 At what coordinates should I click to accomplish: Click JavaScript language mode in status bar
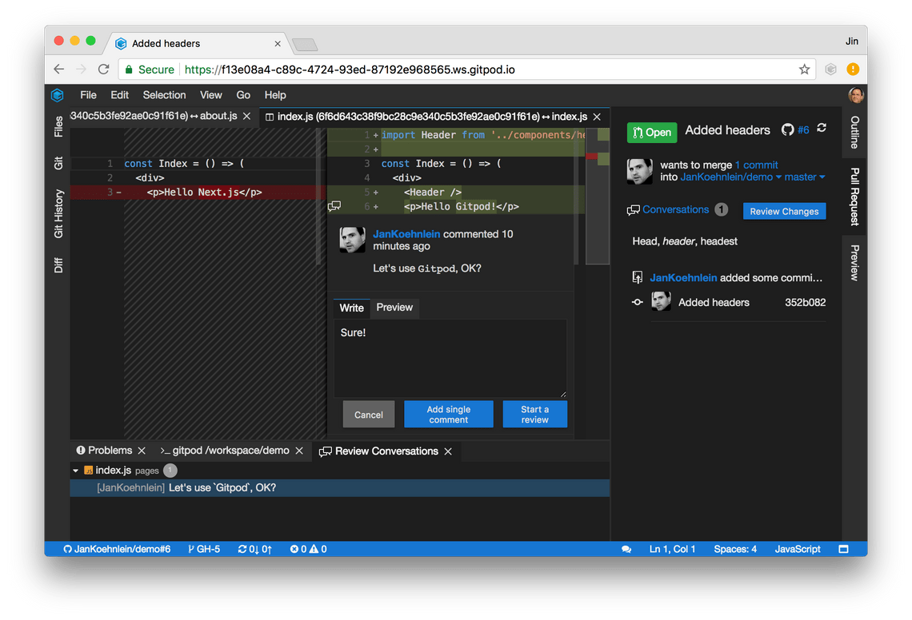click(x=798, y=549)
